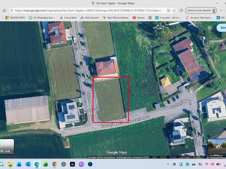Viewport: 226px width, 169px height.
Task: Open classic Outlook on taskbar
Action: click(x=28, y=164)
